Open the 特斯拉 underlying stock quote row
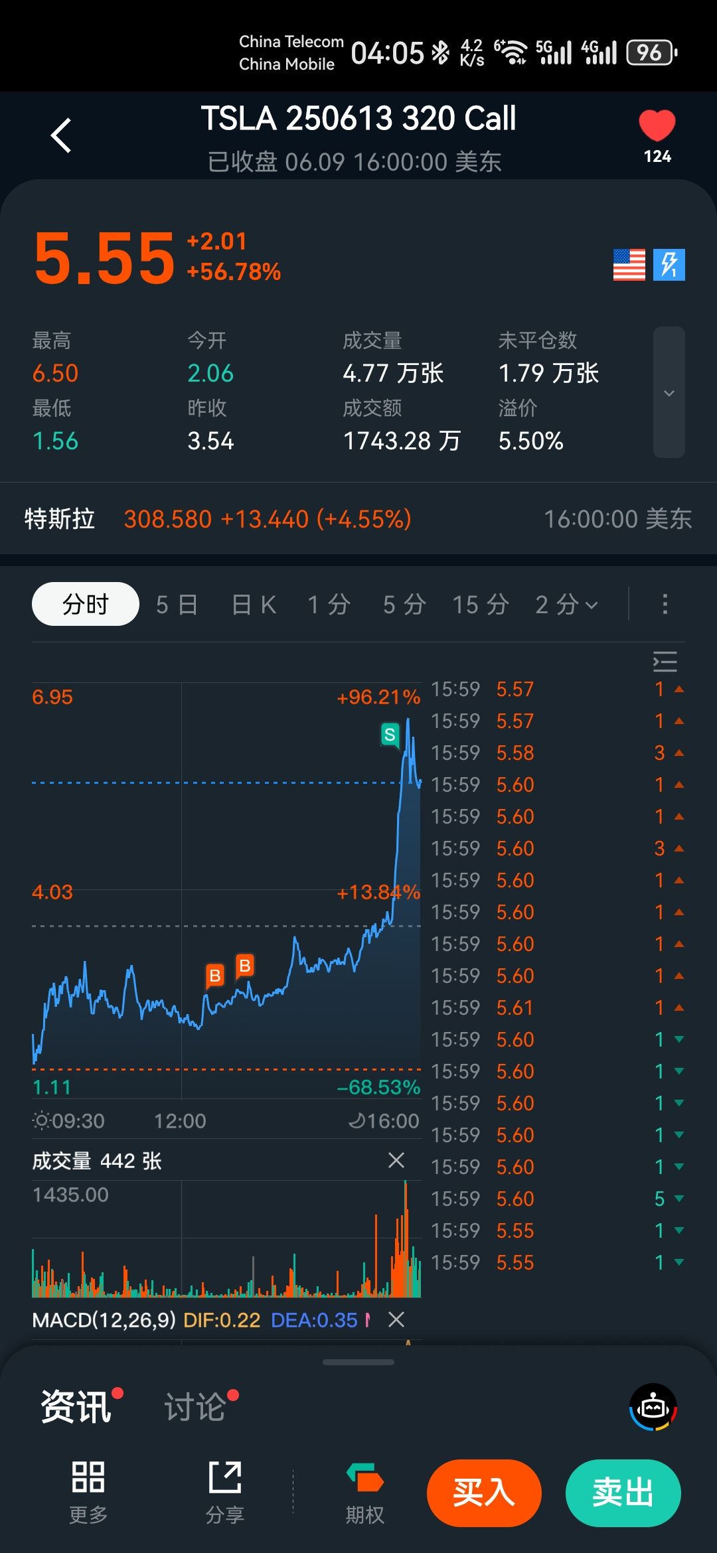This screenshot has width=717, height=1553. coord(358,518)
